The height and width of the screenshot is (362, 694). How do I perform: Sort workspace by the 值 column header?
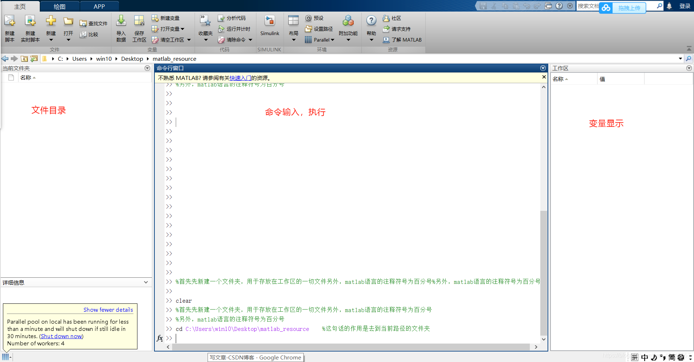621,79
